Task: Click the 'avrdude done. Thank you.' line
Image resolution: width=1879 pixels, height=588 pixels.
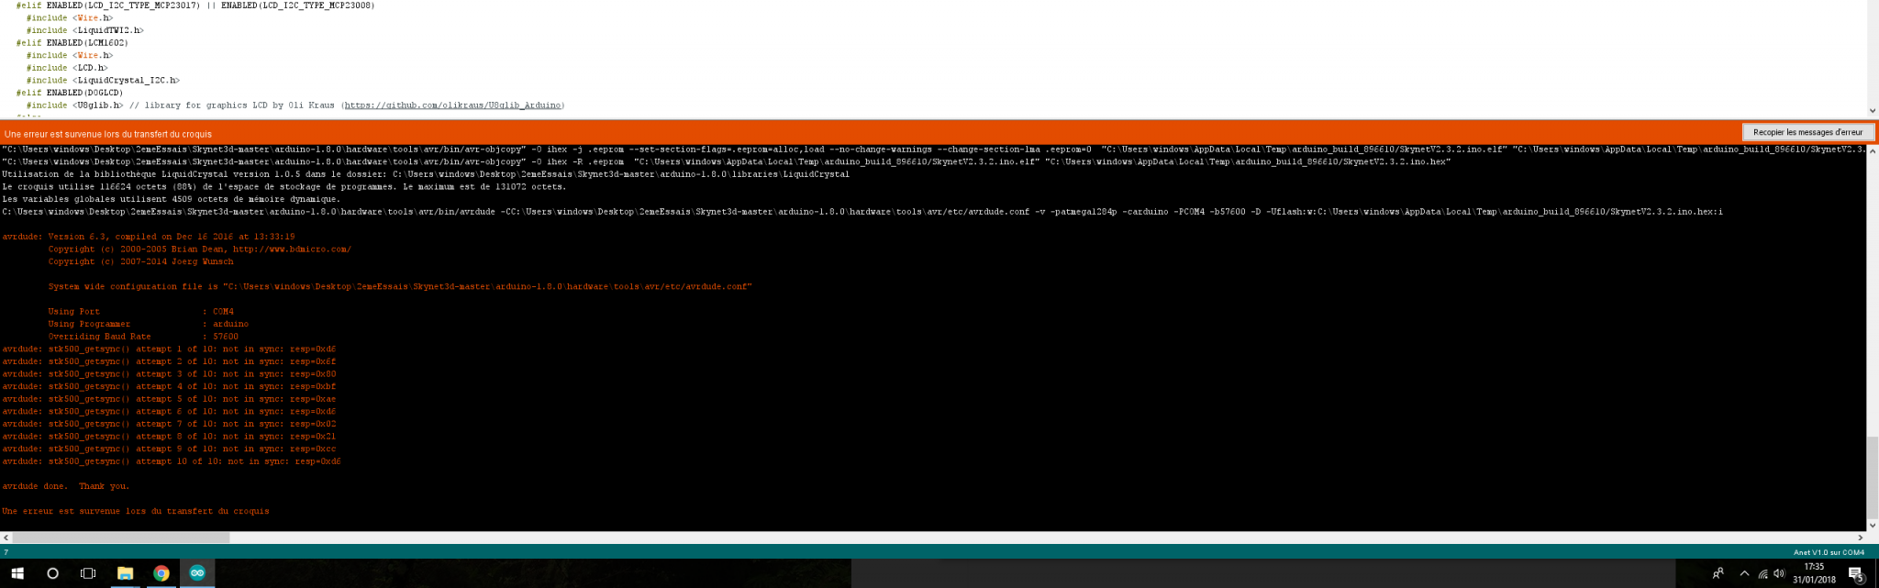Action: point(66,486)
